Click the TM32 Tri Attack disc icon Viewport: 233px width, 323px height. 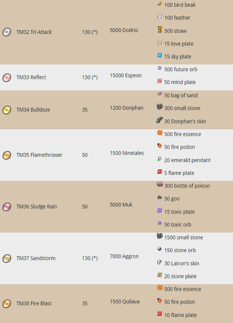(6, 32)
